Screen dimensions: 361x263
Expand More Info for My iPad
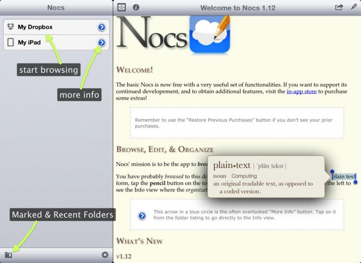[102, 42]
